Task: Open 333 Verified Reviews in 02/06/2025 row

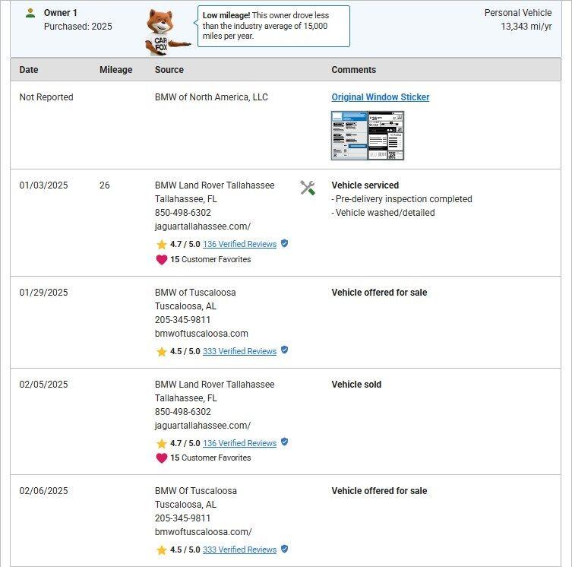Action: [x=239, y=550]
